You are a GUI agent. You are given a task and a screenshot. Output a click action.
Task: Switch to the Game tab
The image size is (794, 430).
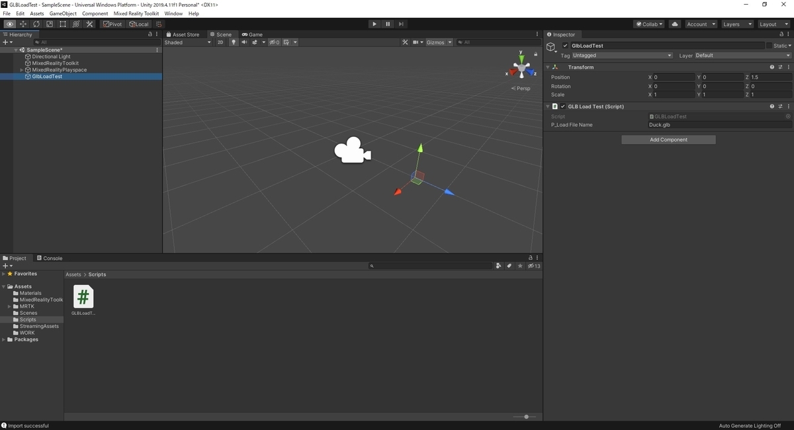(x=252, y=34)
